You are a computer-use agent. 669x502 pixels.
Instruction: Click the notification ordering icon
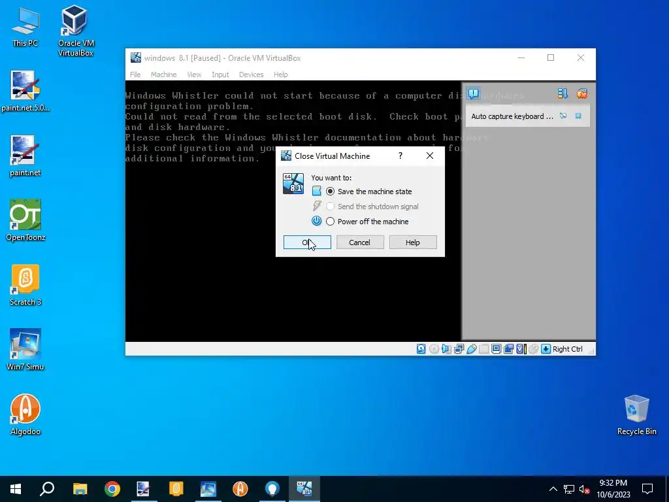(x=563, y=93)
